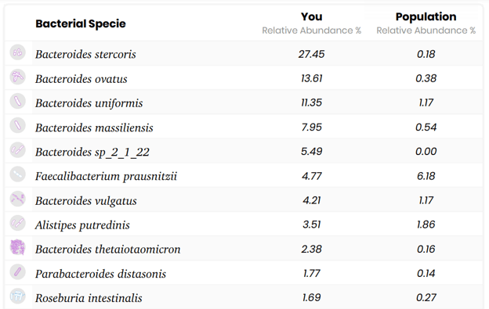Image resolution: width=489 pixels, height=309 pixels.
Task: Select the Bacteroides vulgatus icon
Action: (x=17, y=199)
